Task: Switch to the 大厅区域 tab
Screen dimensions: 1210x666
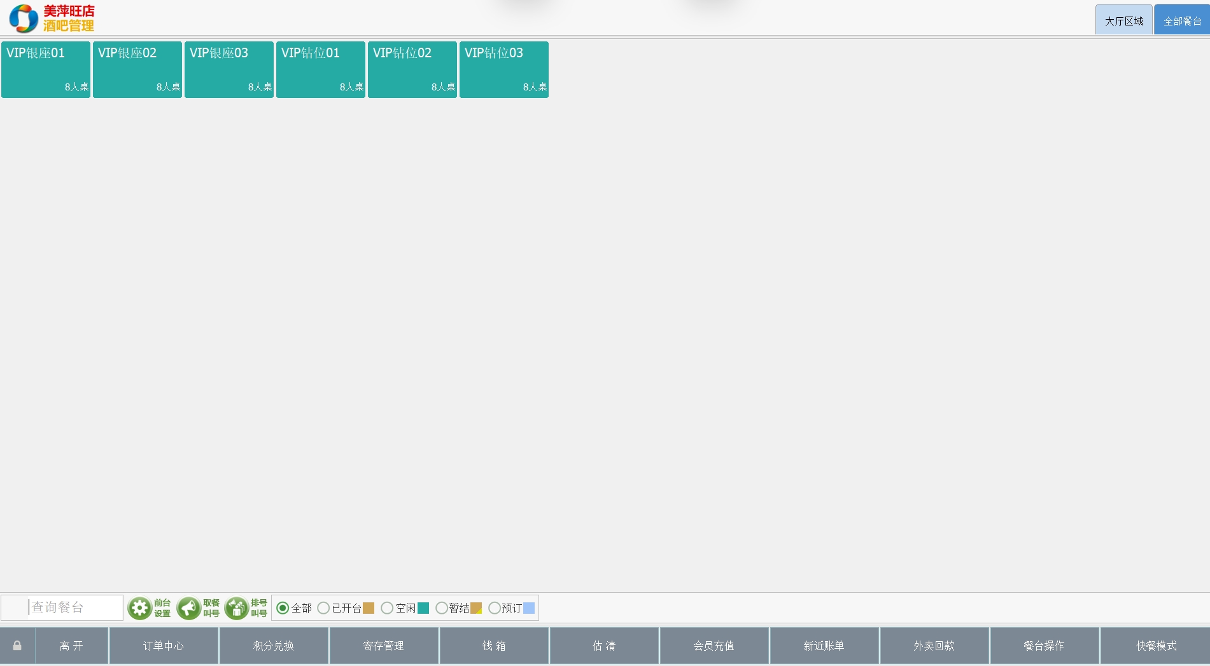Action: pos(1123,21)
